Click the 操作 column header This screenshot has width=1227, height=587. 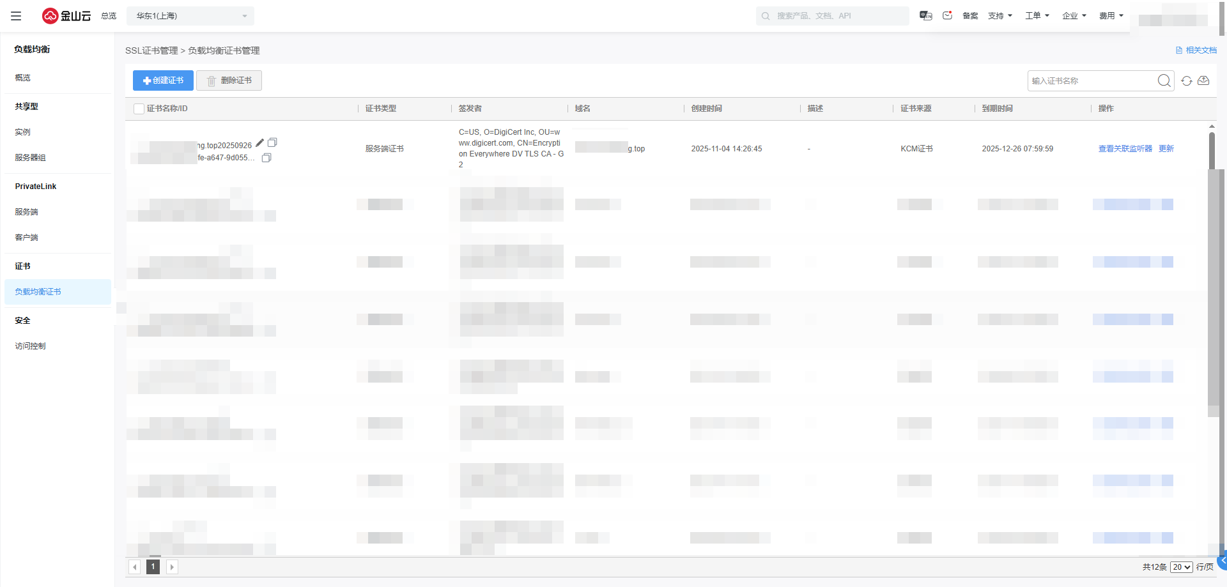point(1106,109)
